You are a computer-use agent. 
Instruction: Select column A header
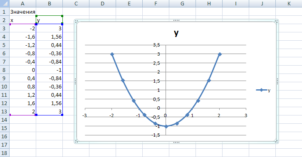tap(23, 4)
